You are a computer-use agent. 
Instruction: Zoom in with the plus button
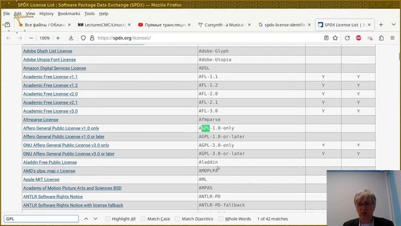tap(58, 38)
